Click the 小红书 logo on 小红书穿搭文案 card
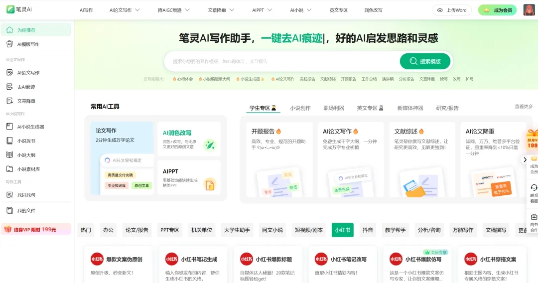538x283 pixels. (471, 259)
